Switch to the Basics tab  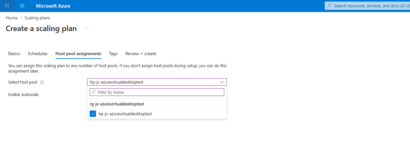(x=14, y=53)
